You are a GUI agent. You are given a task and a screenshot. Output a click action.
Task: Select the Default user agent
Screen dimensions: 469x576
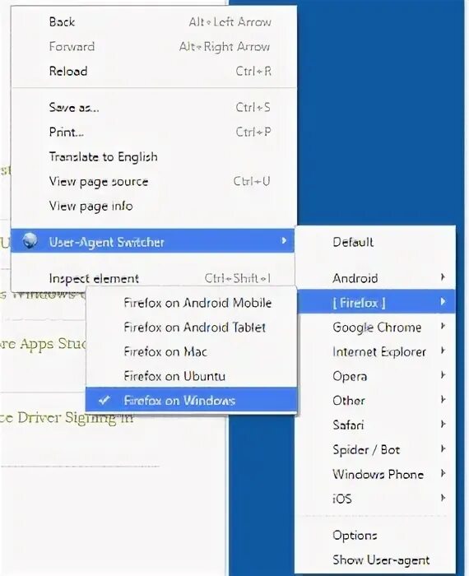(x=376, y=242)
